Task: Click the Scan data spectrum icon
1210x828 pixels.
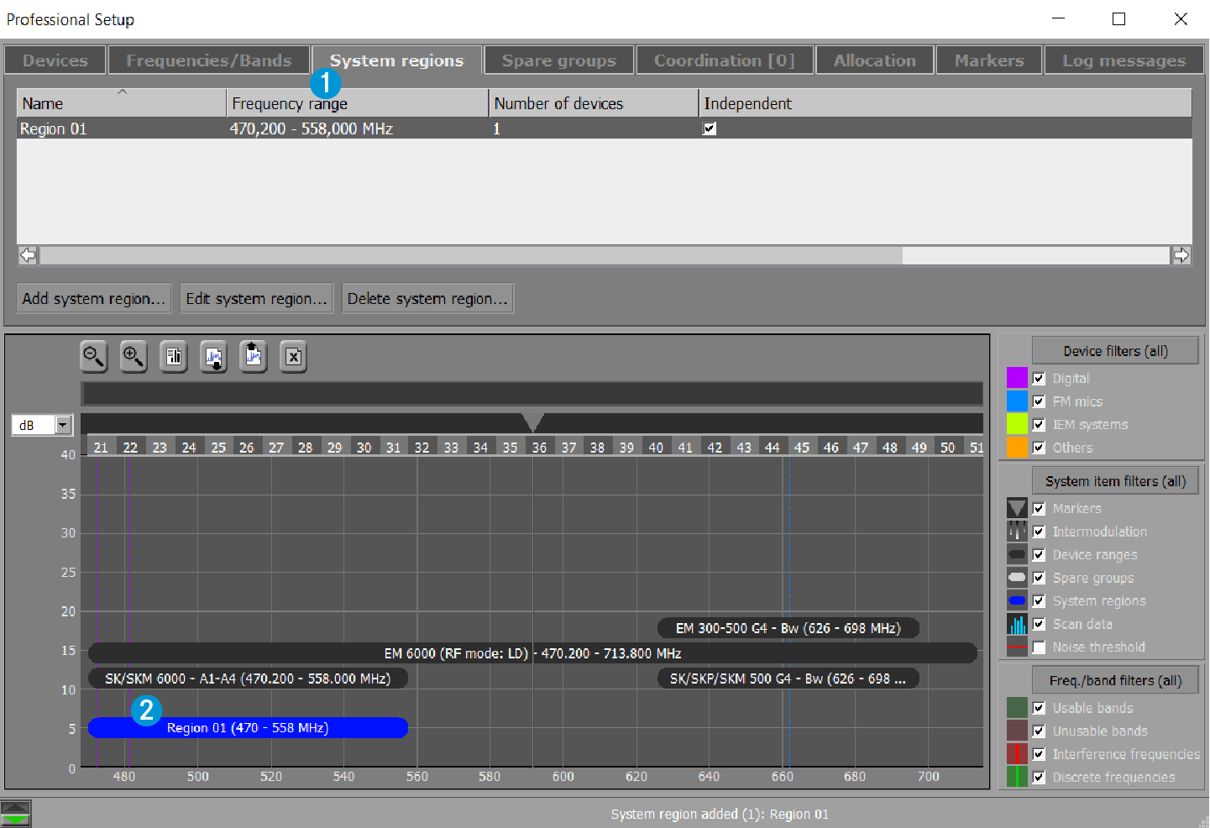Action: 1017,624
